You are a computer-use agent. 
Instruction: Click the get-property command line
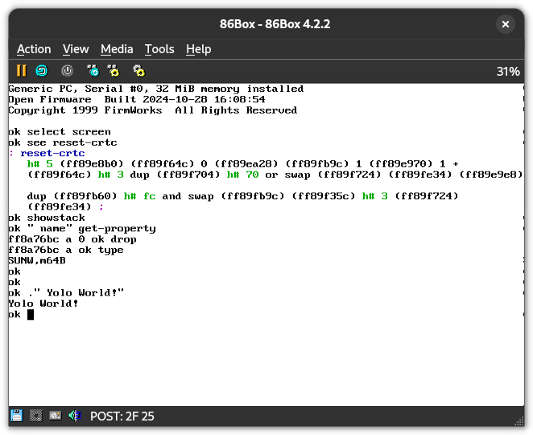coord(82,229)
